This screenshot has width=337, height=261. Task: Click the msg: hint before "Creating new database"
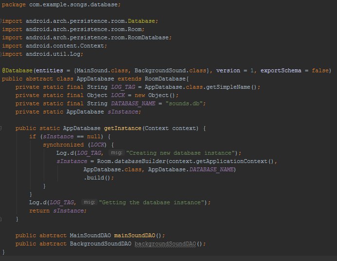point(117,153)
